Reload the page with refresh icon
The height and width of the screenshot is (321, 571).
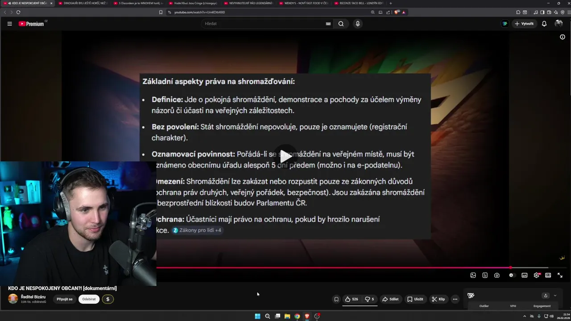click(x=18, y=12)
